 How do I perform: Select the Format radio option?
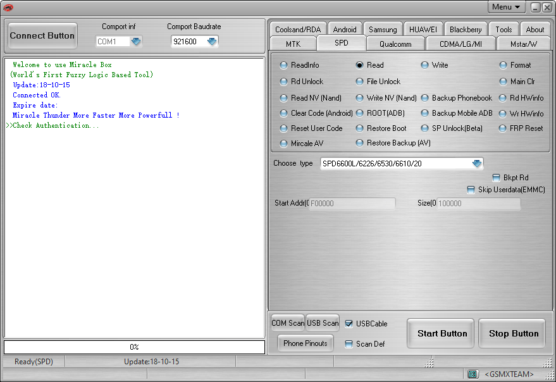click(x=503, y=65)
